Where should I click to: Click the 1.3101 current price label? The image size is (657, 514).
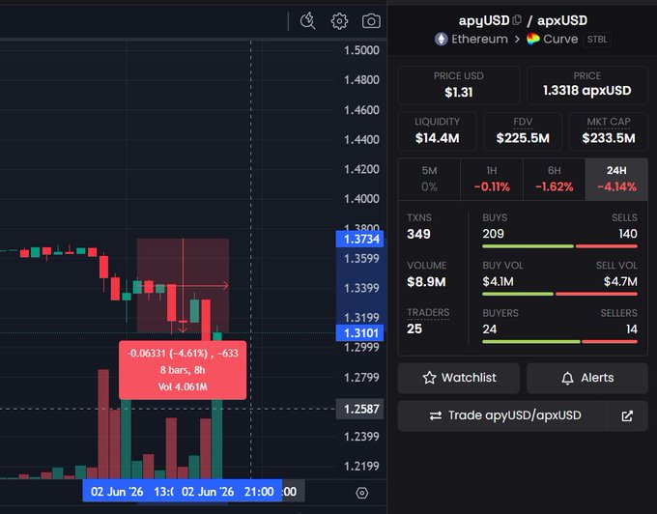(x=361, y=333)
